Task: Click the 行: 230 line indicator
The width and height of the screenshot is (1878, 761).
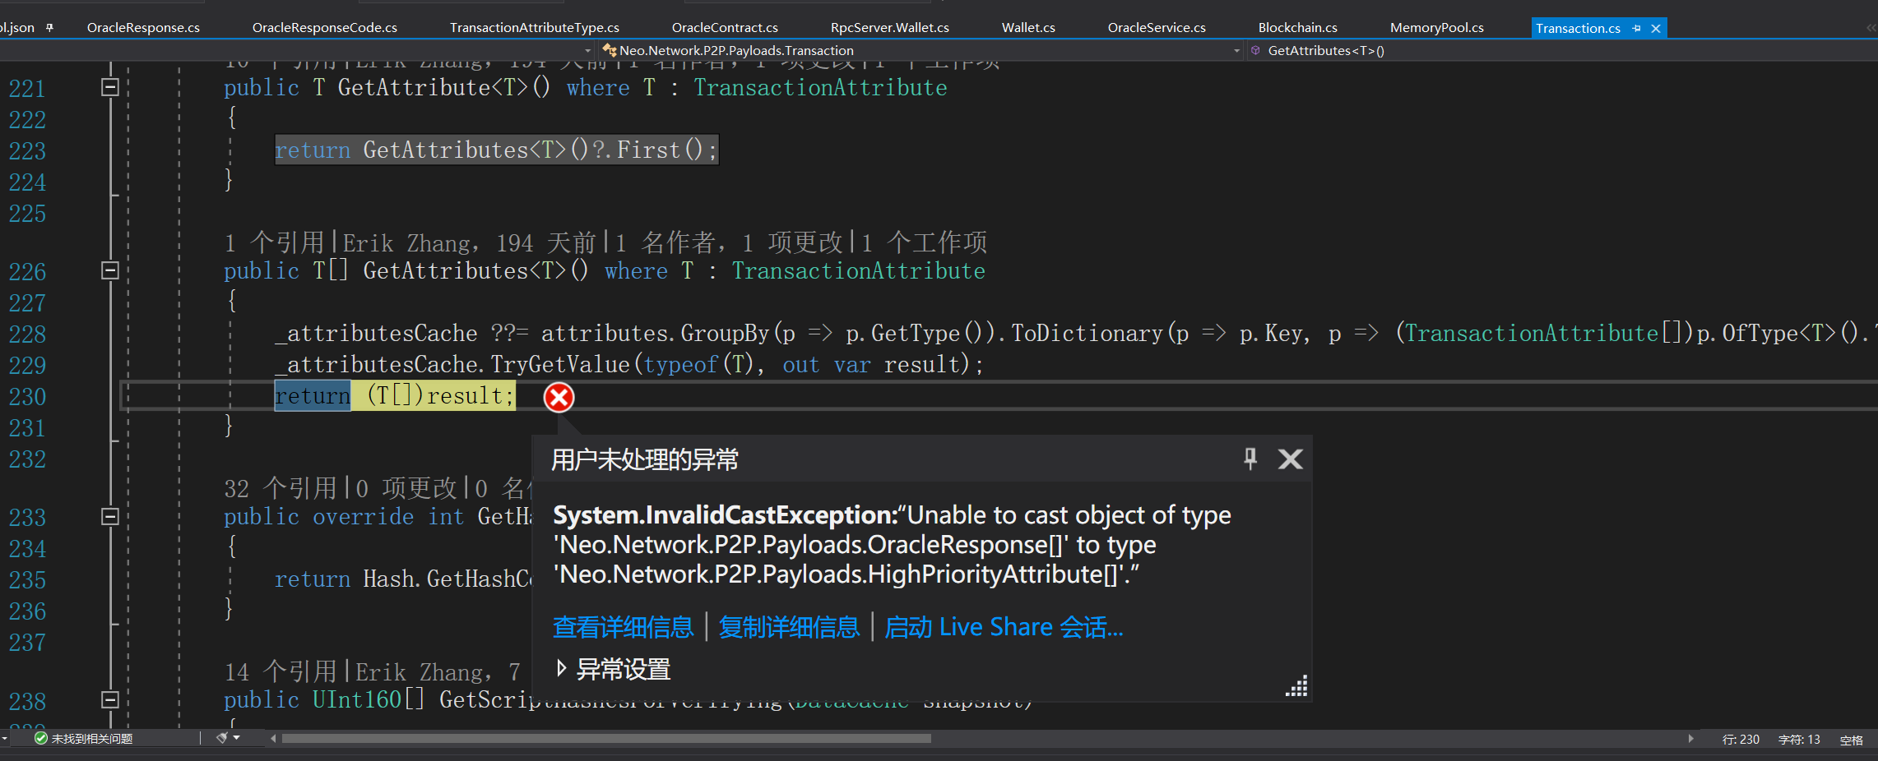Action: click(x=1741, y=739)
